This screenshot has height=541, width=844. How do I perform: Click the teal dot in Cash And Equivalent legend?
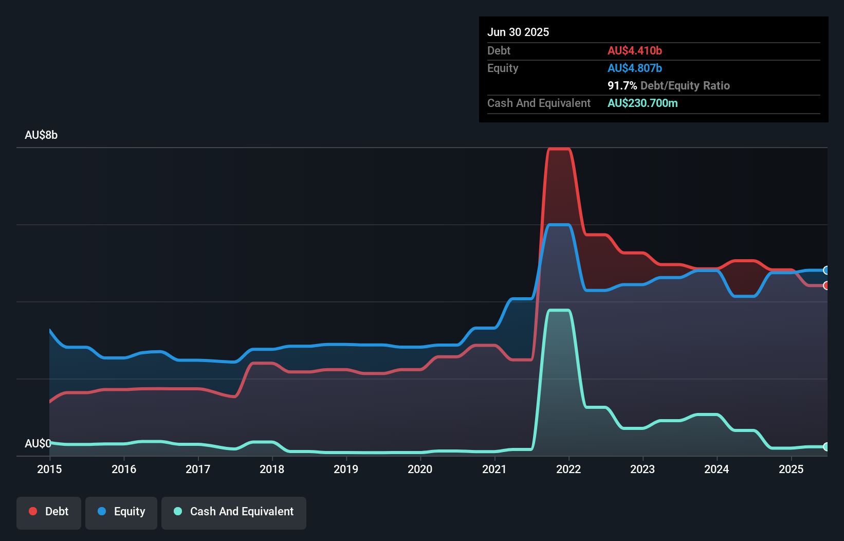(177, 511)
